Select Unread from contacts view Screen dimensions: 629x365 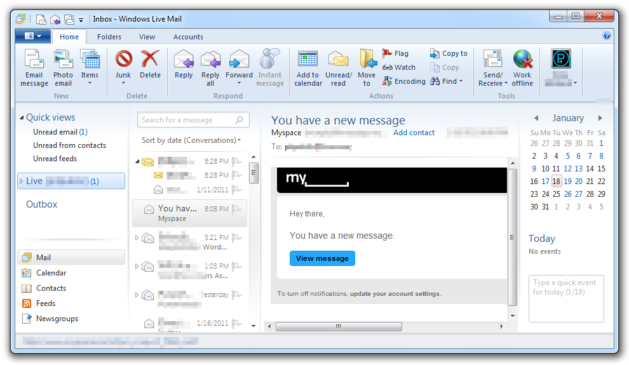click(69, 145)
